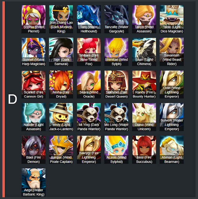The image size is (198, 199).
Task: Select the Shan (Light Chimera) icon
Action: tap(144, 52)
